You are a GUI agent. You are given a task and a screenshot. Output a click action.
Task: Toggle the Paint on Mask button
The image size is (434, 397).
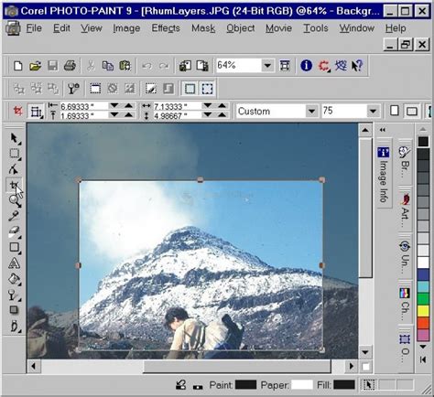point(151,89)
